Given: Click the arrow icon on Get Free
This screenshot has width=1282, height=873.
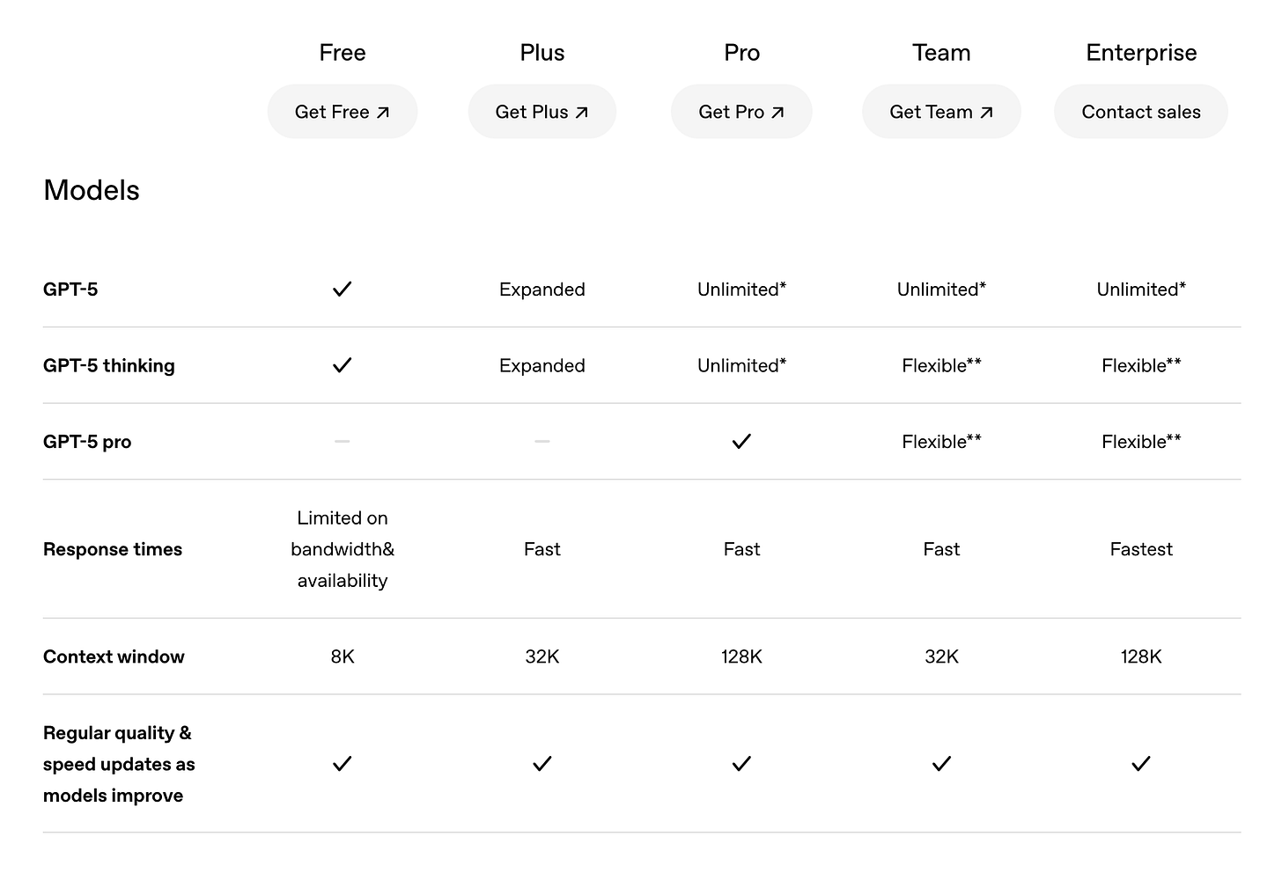Looking at the screenshot, I should [x=383, y=113].
